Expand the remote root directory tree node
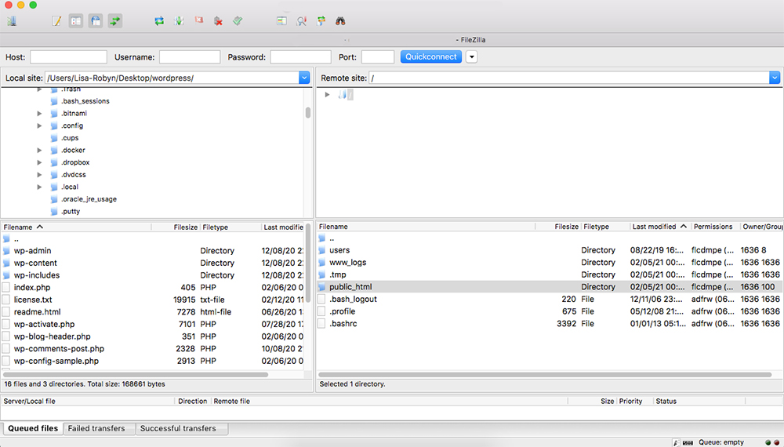 click(x=327, y=95)
